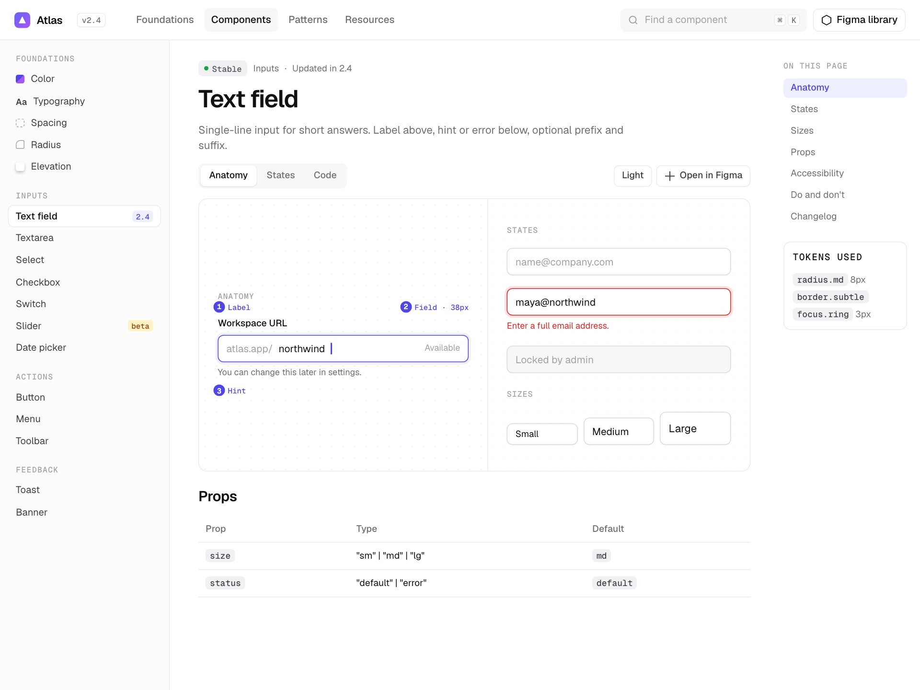Click the Atlas logo icon

pos(22,20)
